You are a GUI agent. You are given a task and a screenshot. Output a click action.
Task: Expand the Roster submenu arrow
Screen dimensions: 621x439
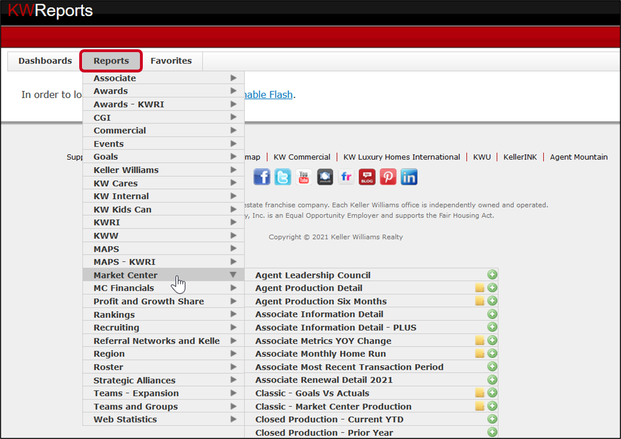pyautogui.click(x=233, y=367)
